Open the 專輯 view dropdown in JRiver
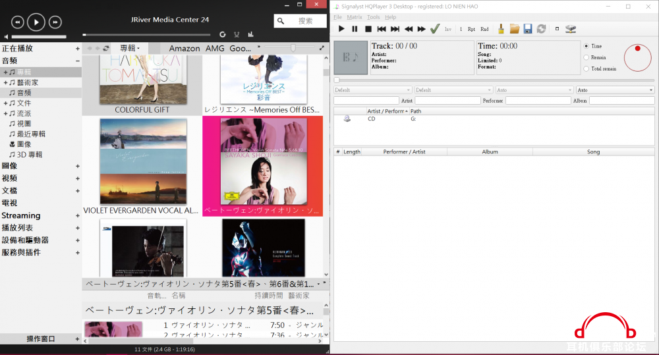This screenshot has height=355, width=659. point(130,48)
